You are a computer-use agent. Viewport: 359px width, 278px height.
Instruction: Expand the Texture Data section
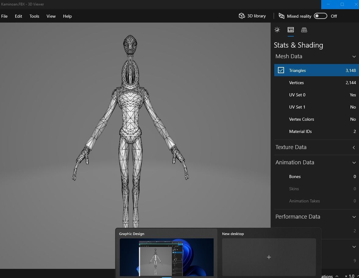tap(354, 148)
